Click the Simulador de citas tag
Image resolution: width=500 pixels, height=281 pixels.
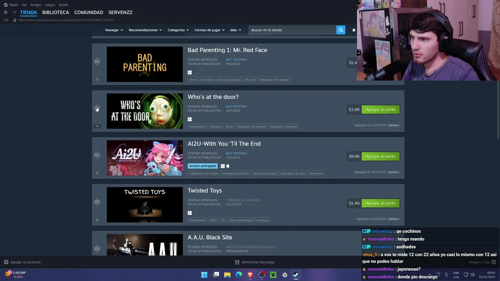(x=293, y=173)
